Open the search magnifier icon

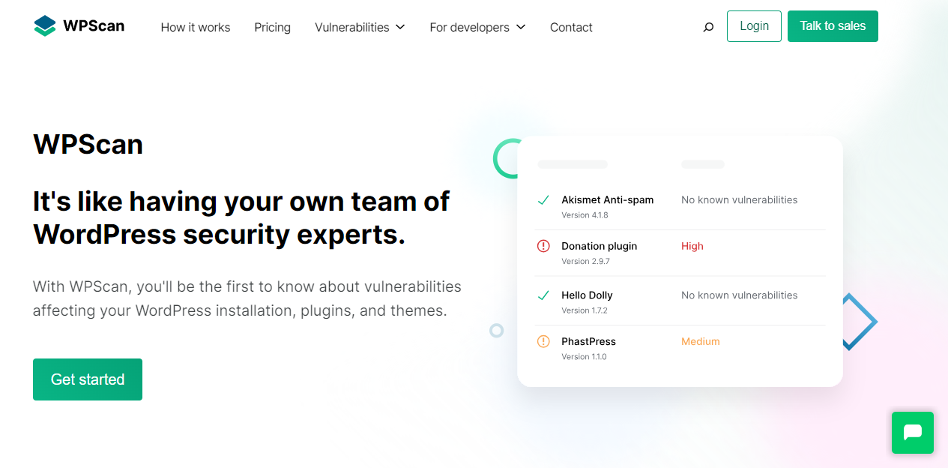707,27
